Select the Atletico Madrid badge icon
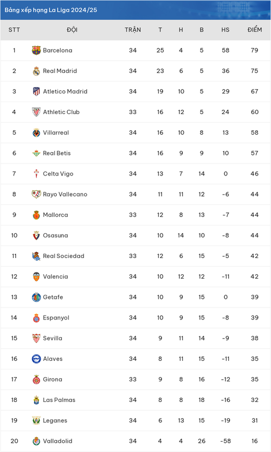Viewport: 271px width, 452px height. [x=36, y=91]
